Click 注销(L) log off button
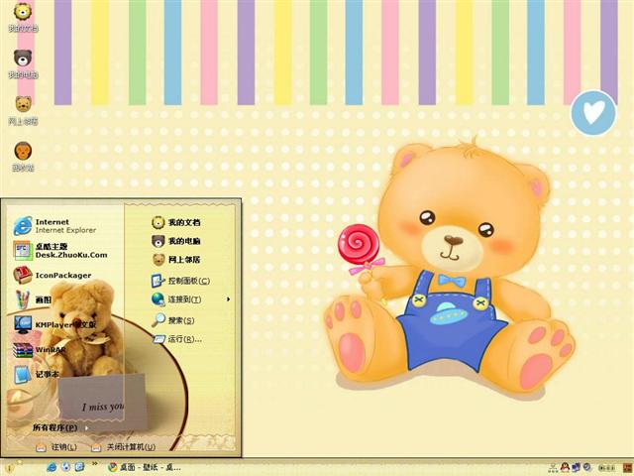This screenshot has width=634, height=476. (x=56, y=447)
